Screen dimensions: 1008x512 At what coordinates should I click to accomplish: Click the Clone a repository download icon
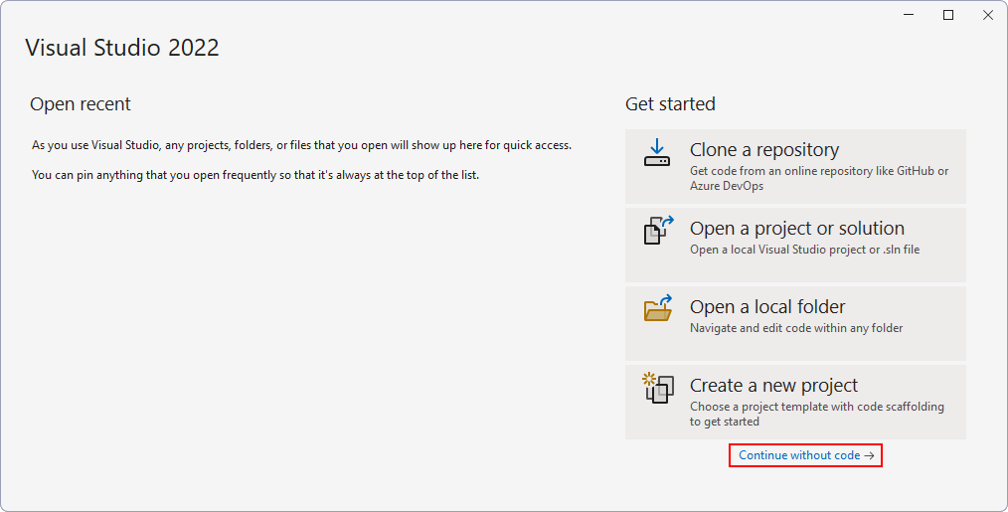pos(657,151)
